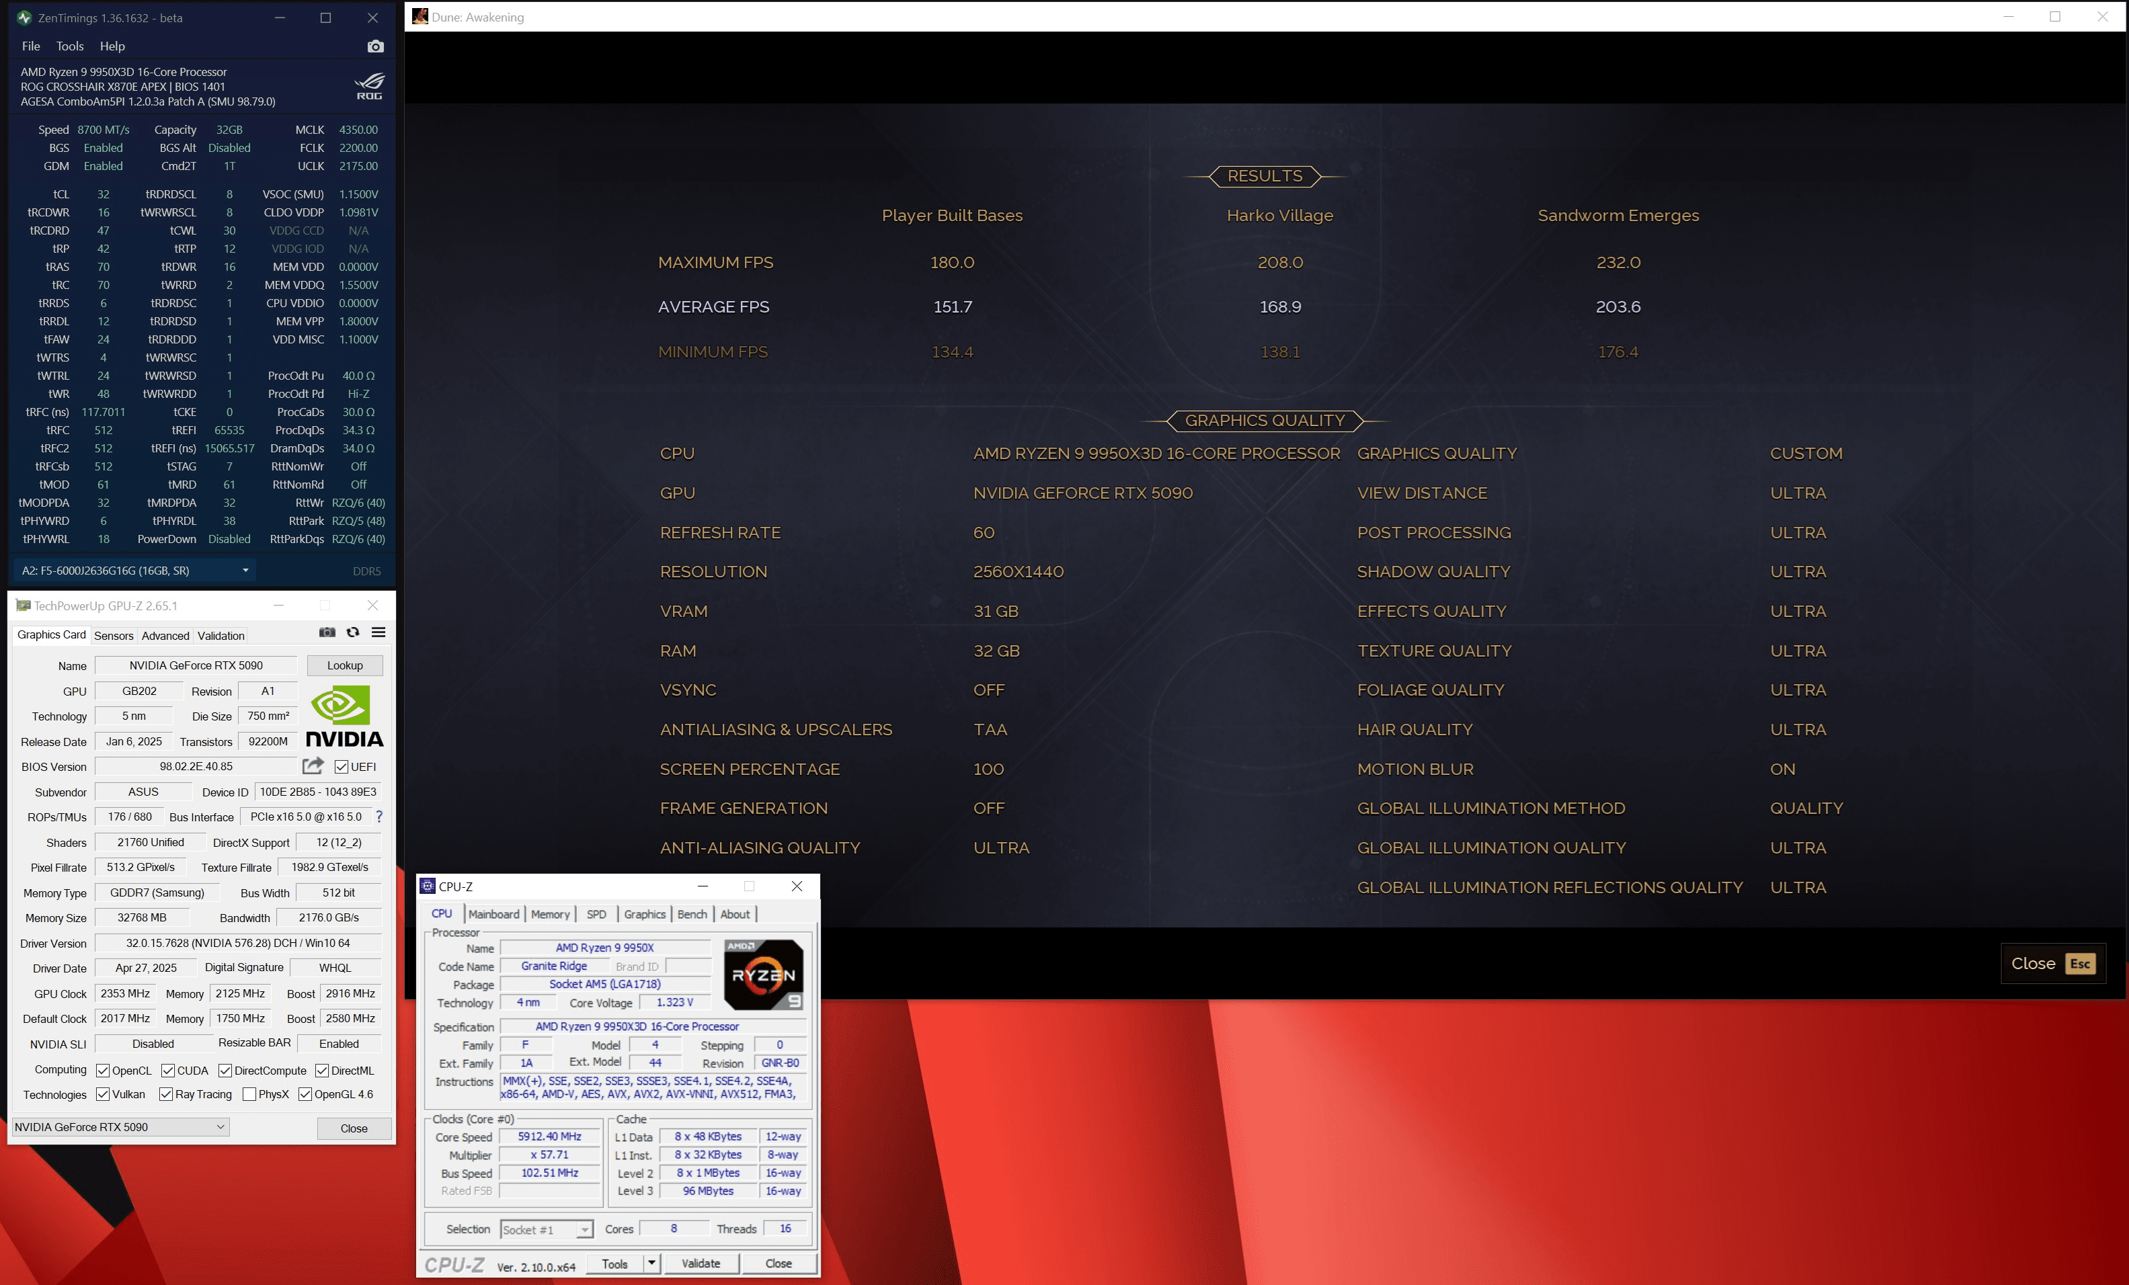2129x1285 pixels.
Task: Click the Sandworm Emerges column heading
Action: click(1618, 215)
